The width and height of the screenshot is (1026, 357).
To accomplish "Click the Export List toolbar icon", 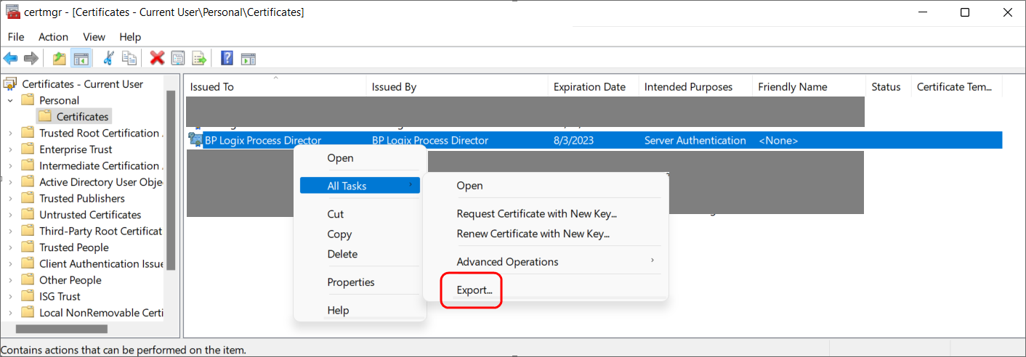I will (199, 58).
